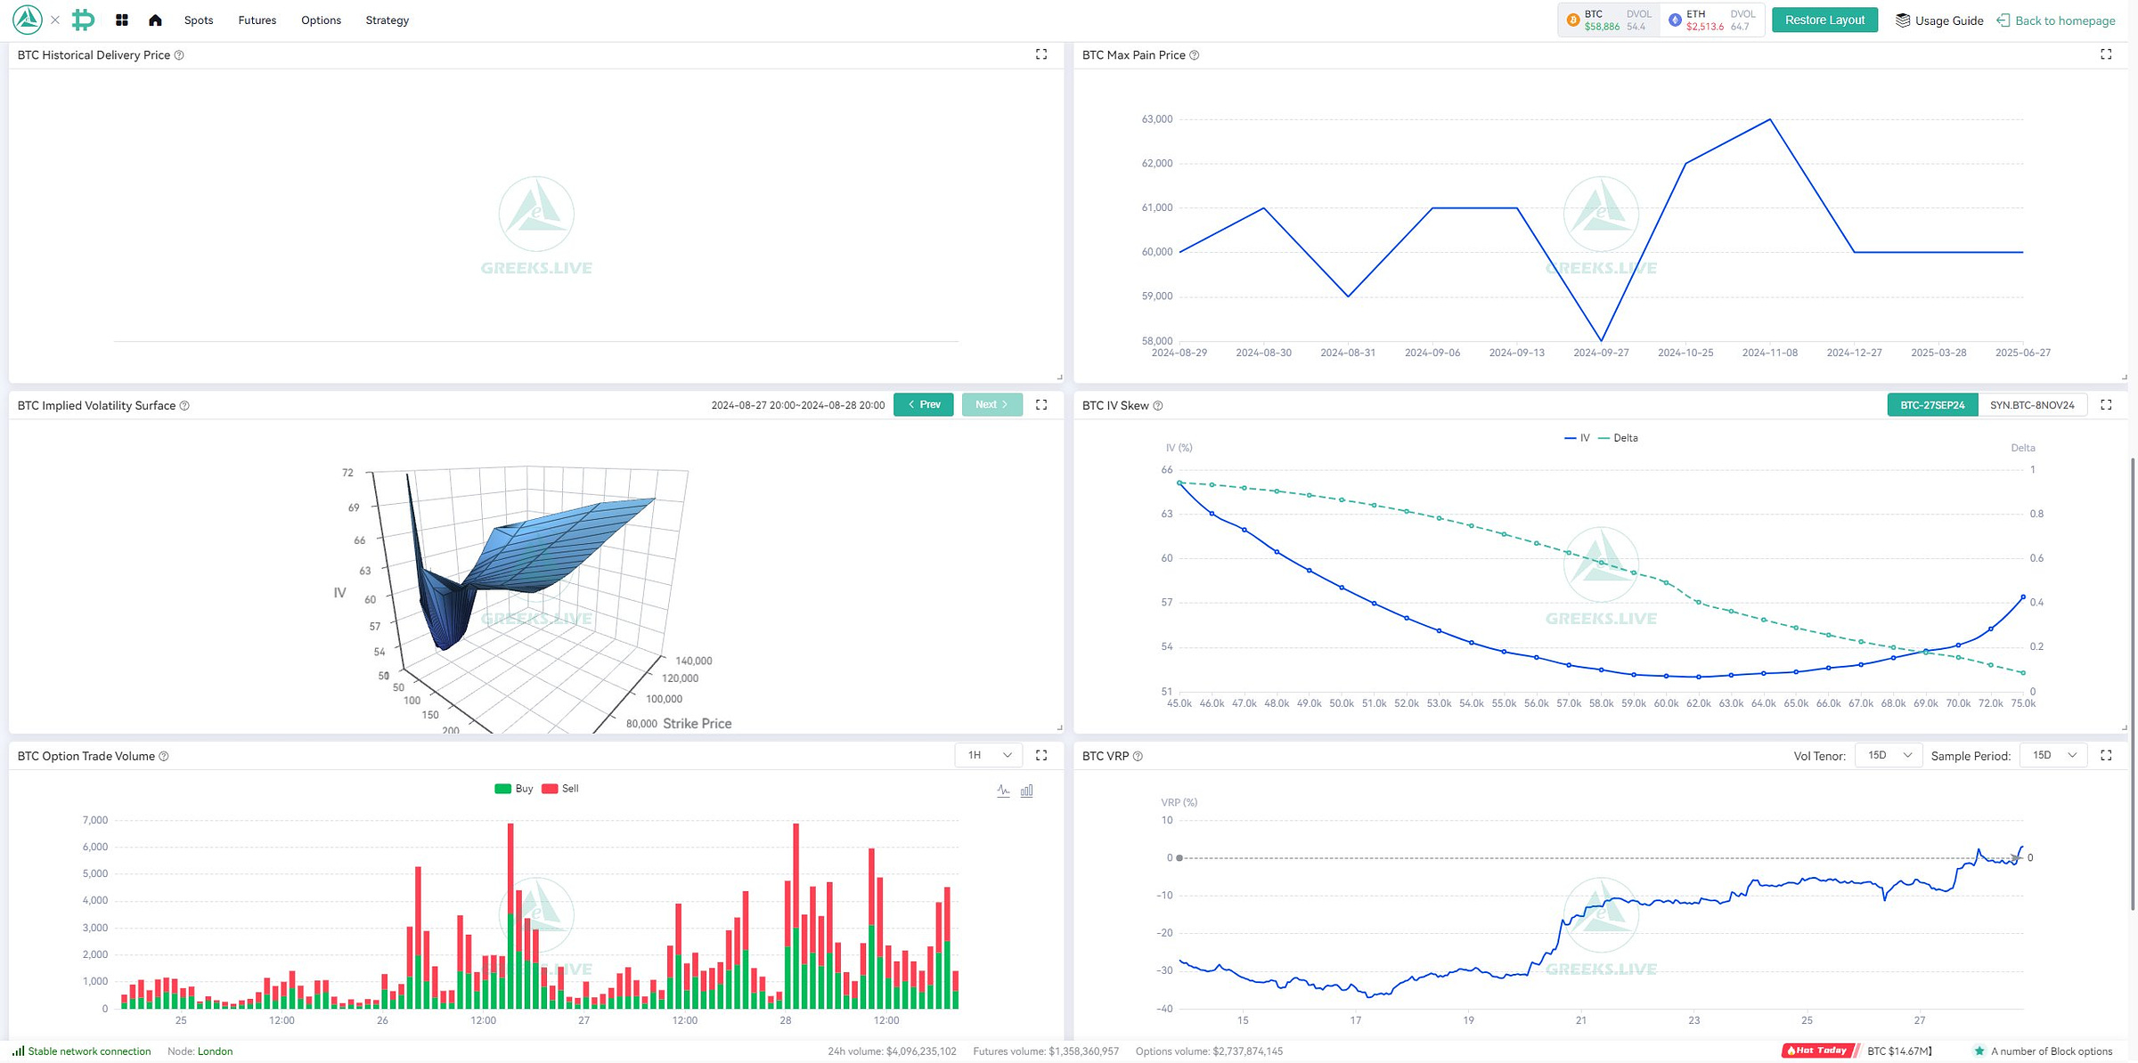The image size is (2138, 1063).
Task: Show info icon next to BTC IV Skew
Action: click(1158, 406)
